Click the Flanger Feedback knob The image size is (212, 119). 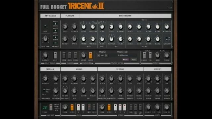(74, 27)
